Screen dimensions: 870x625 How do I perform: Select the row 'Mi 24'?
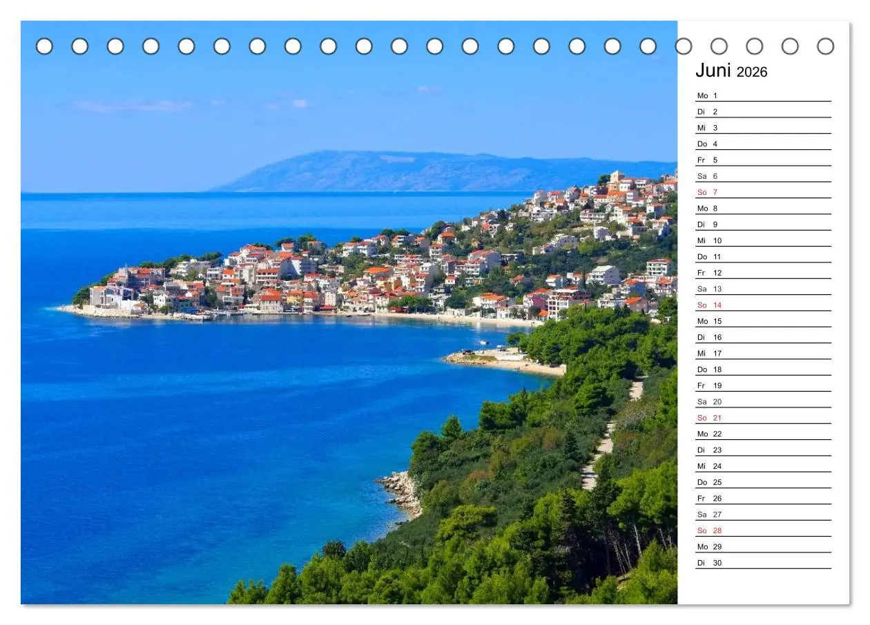pyautogui.click(x=763, y=466)
